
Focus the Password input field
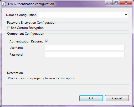85,54
